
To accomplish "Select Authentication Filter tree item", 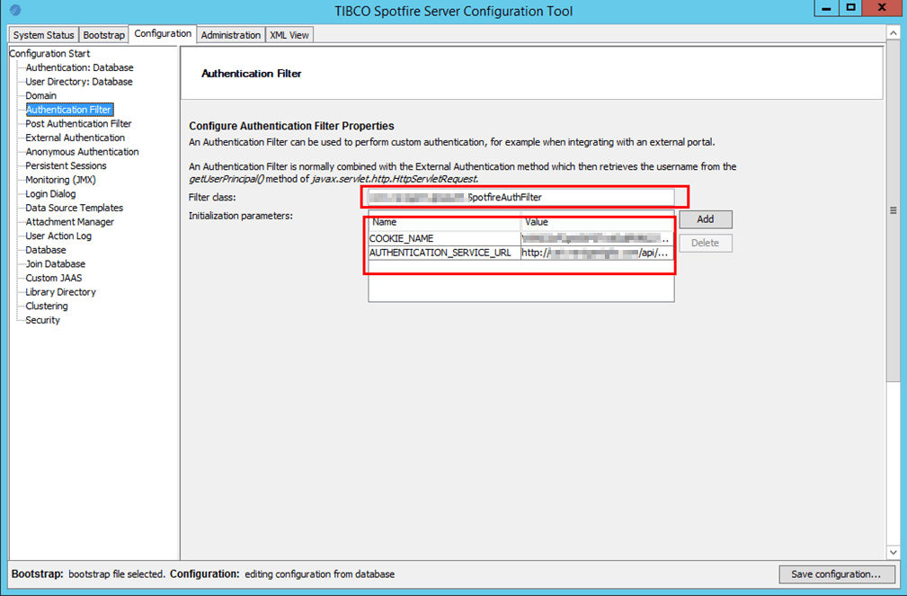I will (x=69, y=110).
